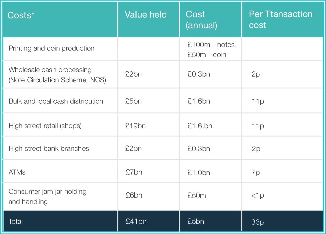
Task: Select the "£100m - notes, £50m - coin" cell
Action: click(x=212, y=50)
